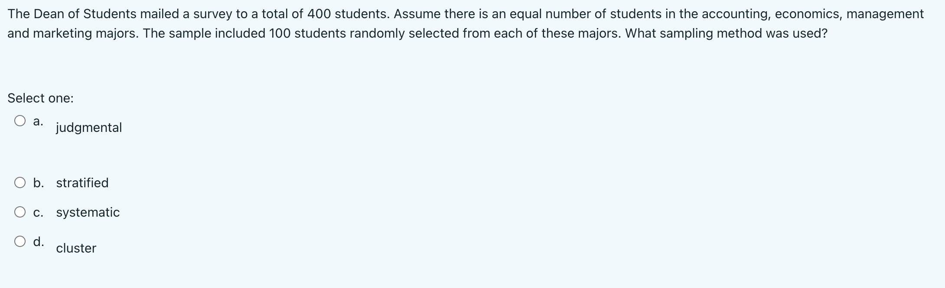Image resolution: width=945 pixels, height=288 pixels.
Task: Select the radio button for option b
Action: (20, 183)
